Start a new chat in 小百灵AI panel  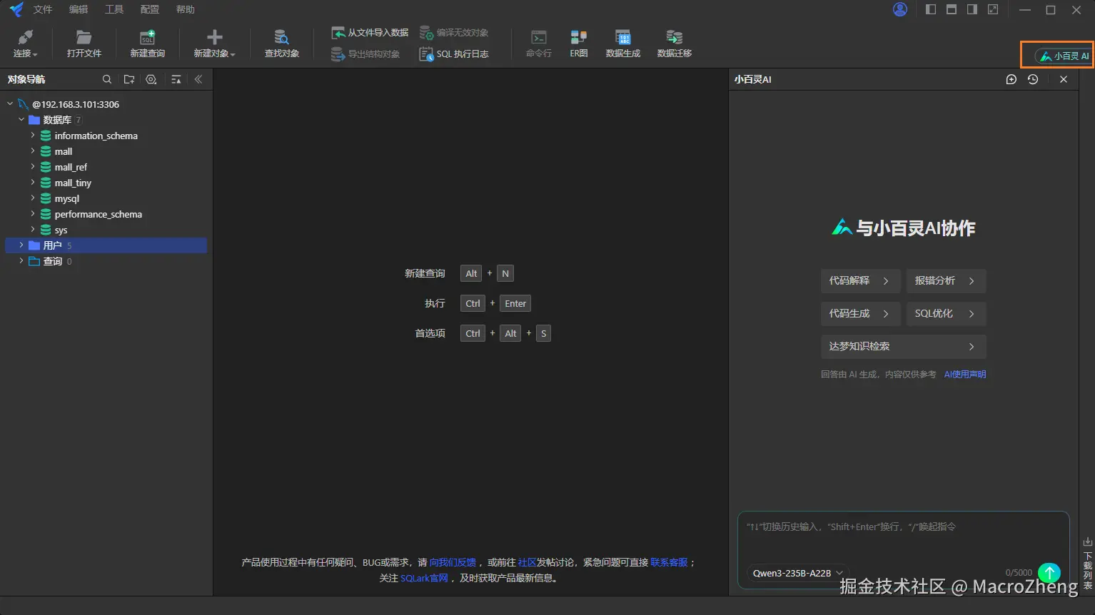[x=1011, y=79]
